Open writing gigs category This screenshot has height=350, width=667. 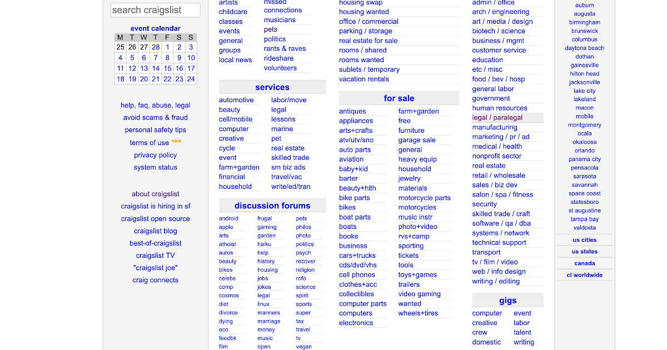pyautogui.click(x=524, y=342)
